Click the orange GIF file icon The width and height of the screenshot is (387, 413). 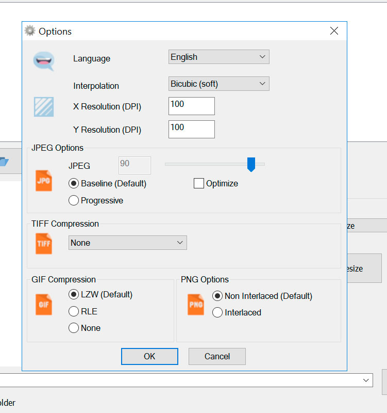[44, 305]
